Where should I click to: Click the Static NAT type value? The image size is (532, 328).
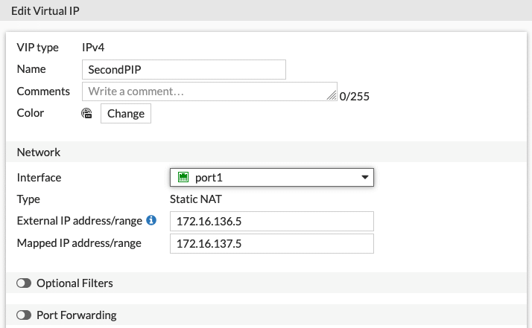pyautogui.click(x=197, y=199)
